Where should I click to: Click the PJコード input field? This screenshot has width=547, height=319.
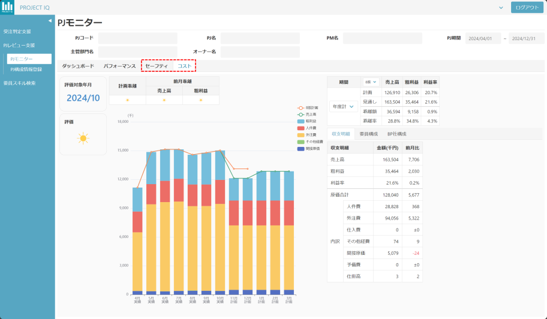pos(138,38)
